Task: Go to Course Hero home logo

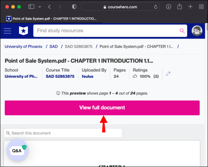Action: (x=23, y=31)
